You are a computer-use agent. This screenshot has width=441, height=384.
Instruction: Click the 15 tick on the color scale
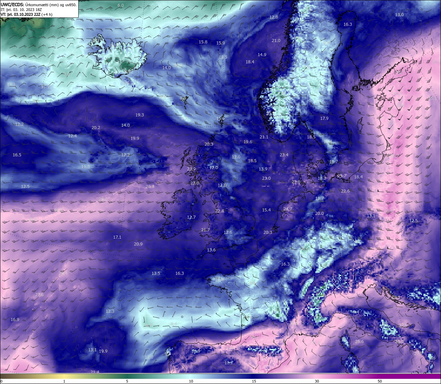(254, 381)
